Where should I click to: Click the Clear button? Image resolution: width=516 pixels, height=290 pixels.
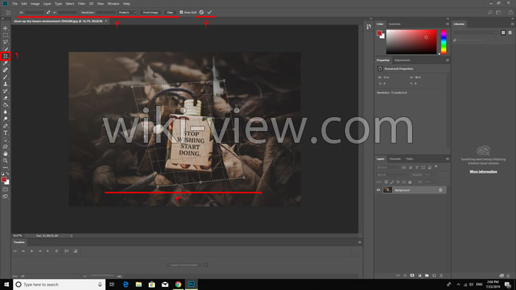tap(170, 13)
